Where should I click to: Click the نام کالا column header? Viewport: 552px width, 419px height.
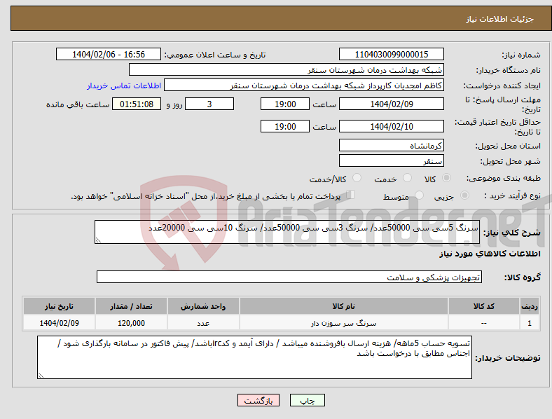(x=343, y=306)
